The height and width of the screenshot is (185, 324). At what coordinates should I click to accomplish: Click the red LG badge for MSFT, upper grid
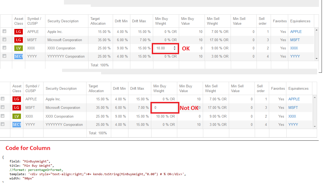click(19, 40)
